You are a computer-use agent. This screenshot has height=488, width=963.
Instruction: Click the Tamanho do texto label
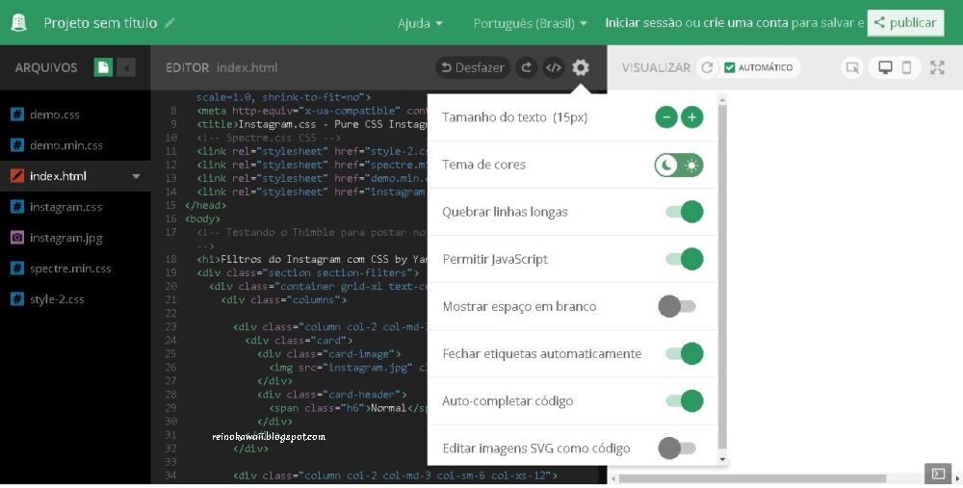click(514, 117)
